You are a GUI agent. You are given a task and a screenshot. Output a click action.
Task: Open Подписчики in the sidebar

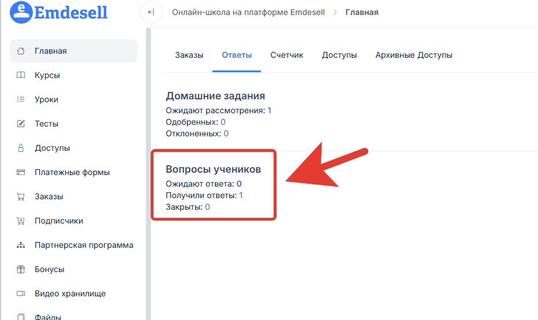[59, 221]
